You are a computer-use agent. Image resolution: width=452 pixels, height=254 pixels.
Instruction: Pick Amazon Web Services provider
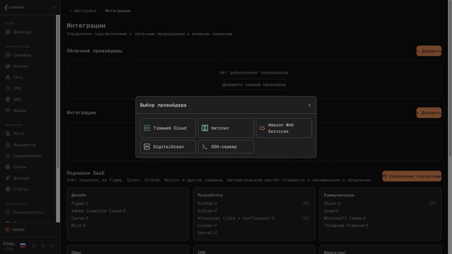click(x=284, y=128)
